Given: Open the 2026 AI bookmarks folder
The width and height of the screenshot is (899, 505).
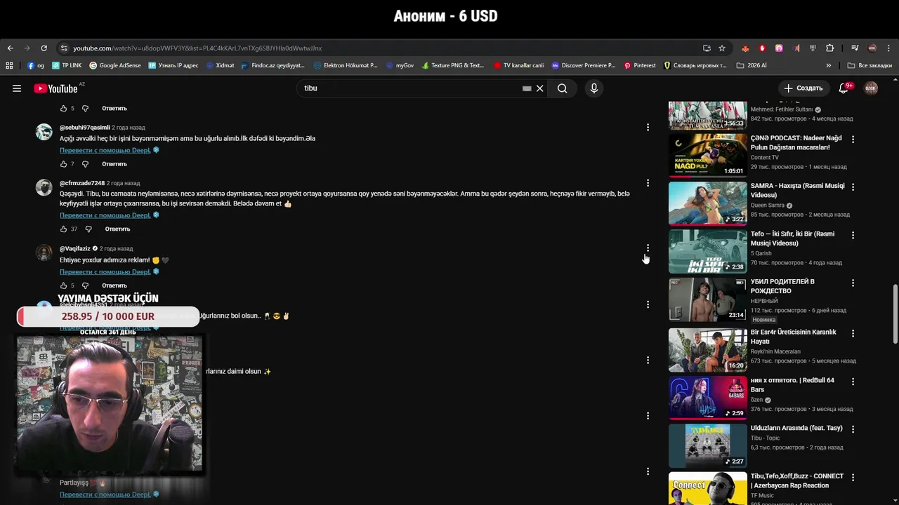Looking at the screenshot, I should click(752, 65).
